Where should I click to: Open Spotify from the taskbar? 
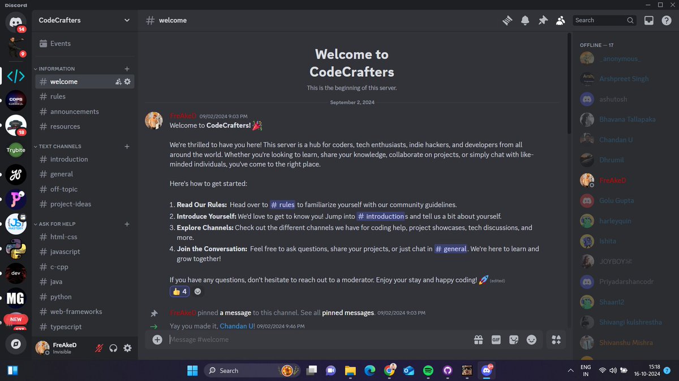pos(428,371)
